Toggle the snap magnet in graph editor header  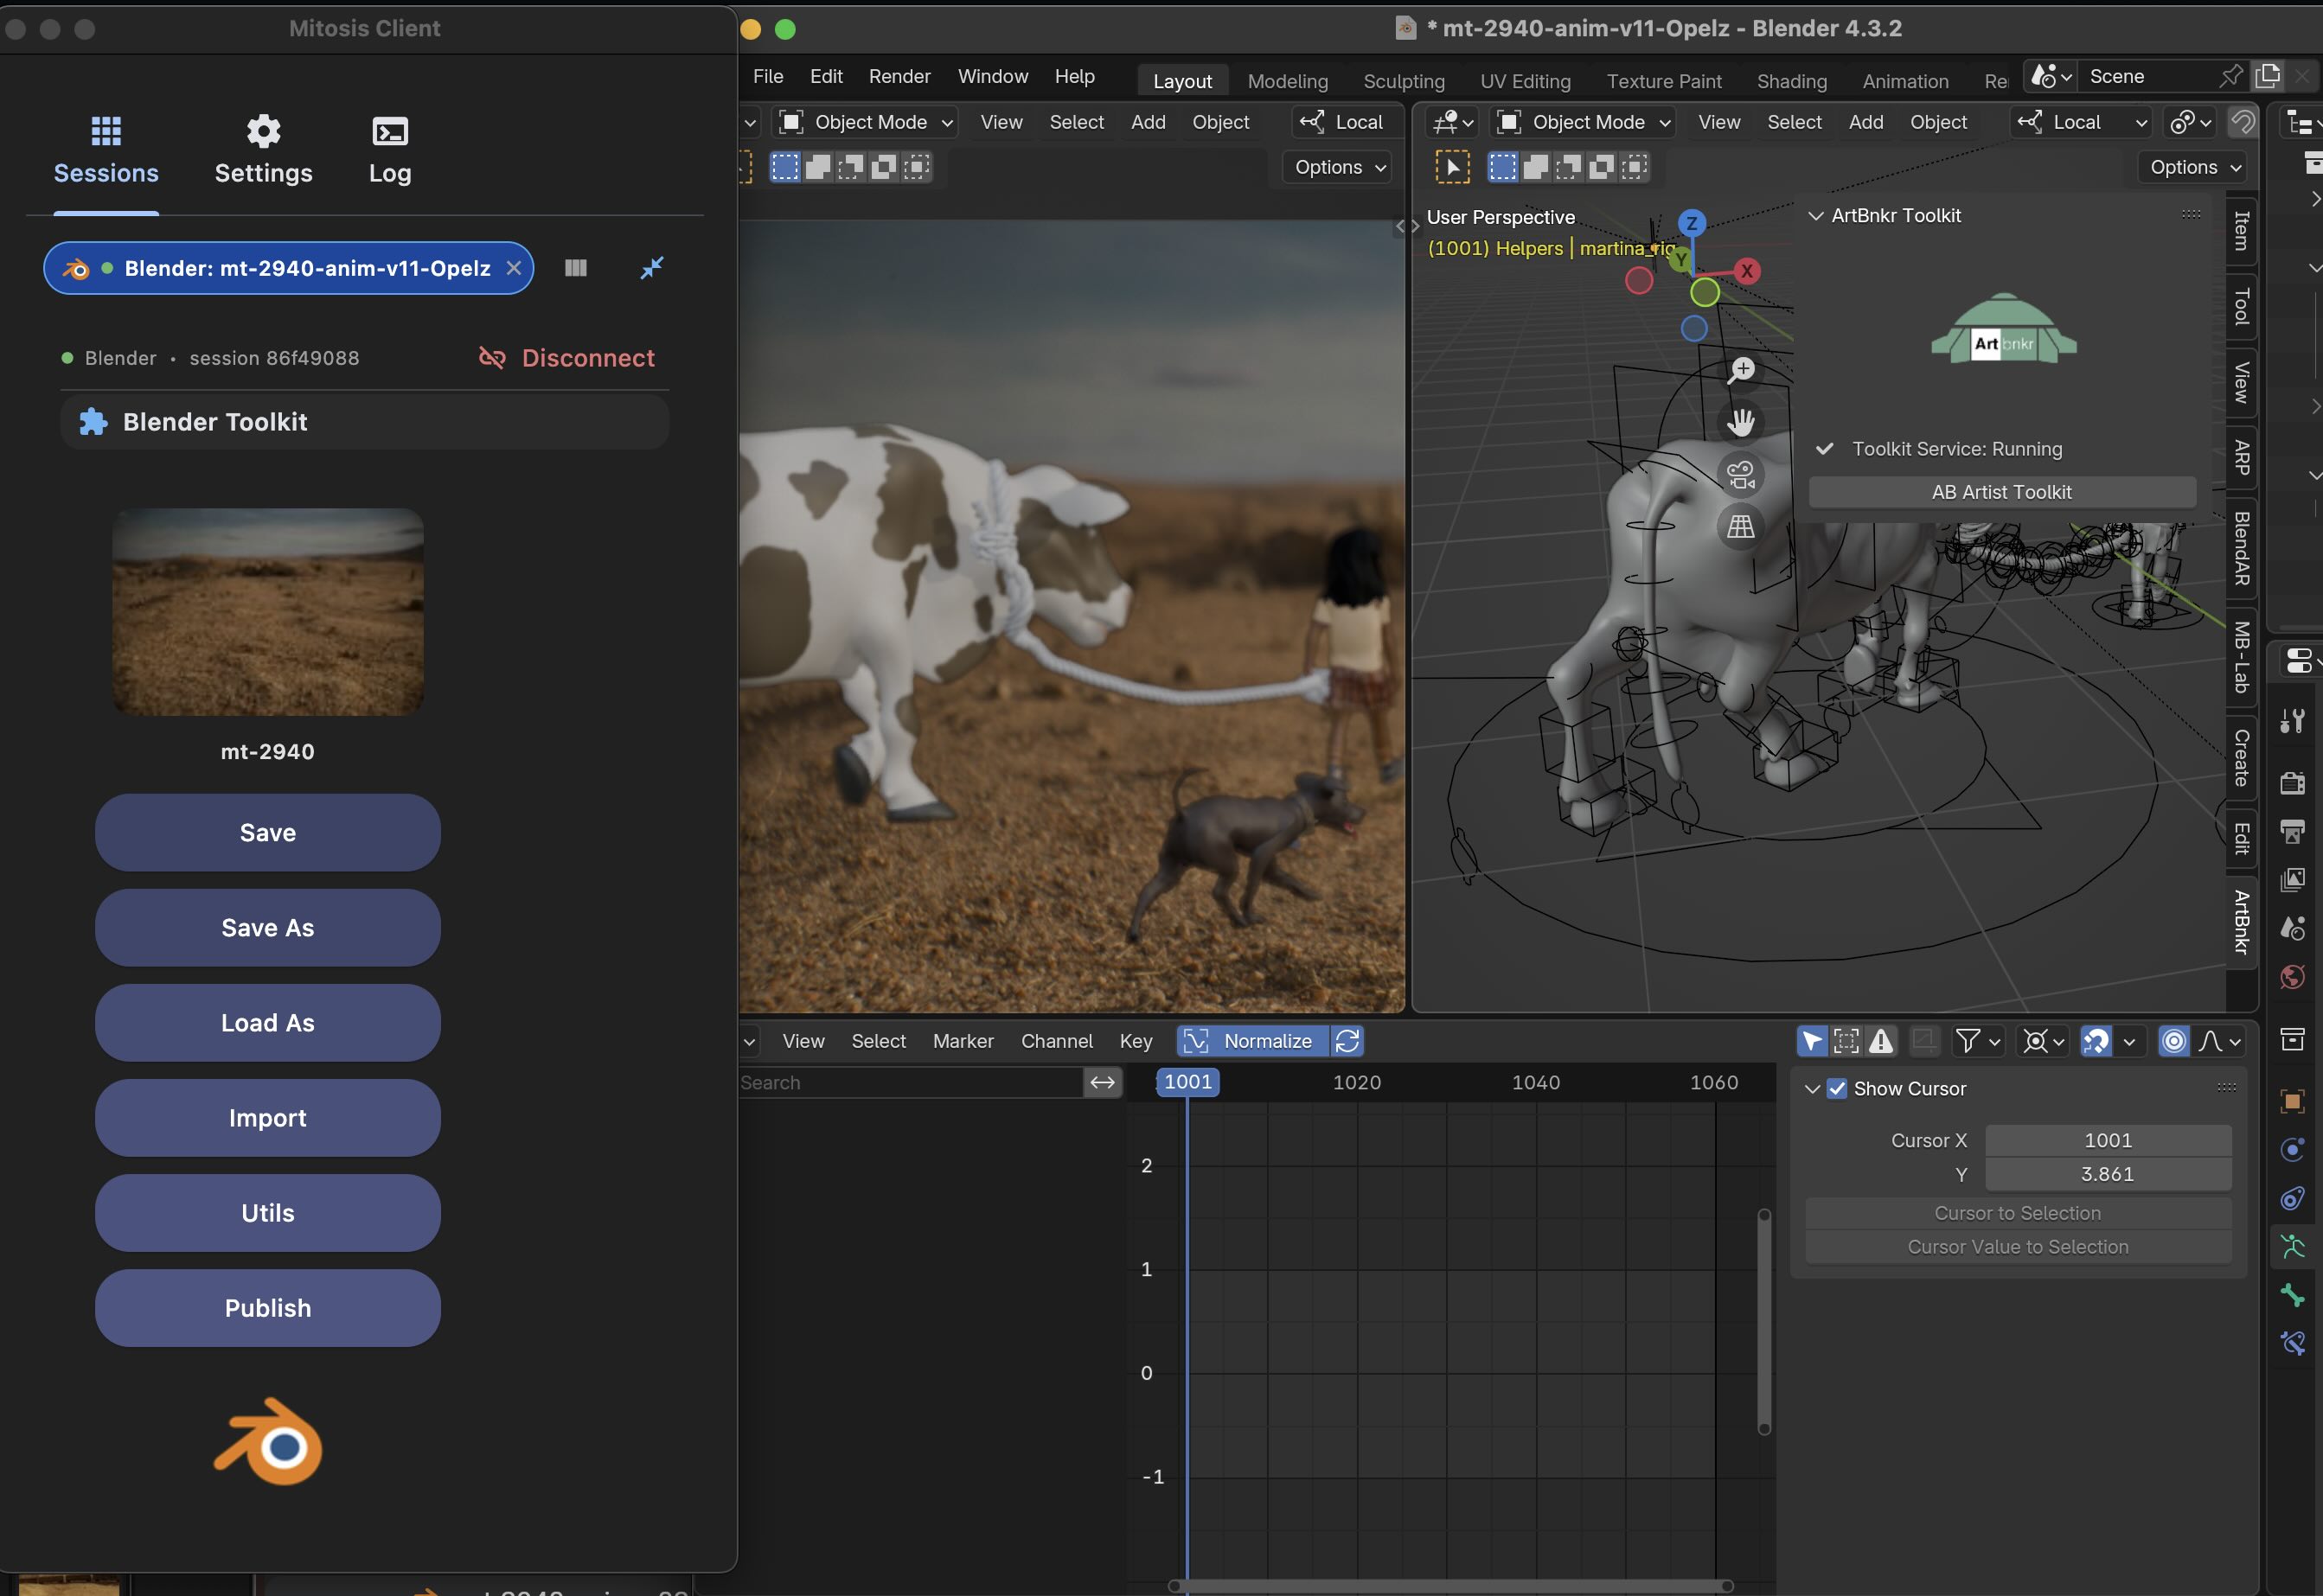coord(2095,1041)
